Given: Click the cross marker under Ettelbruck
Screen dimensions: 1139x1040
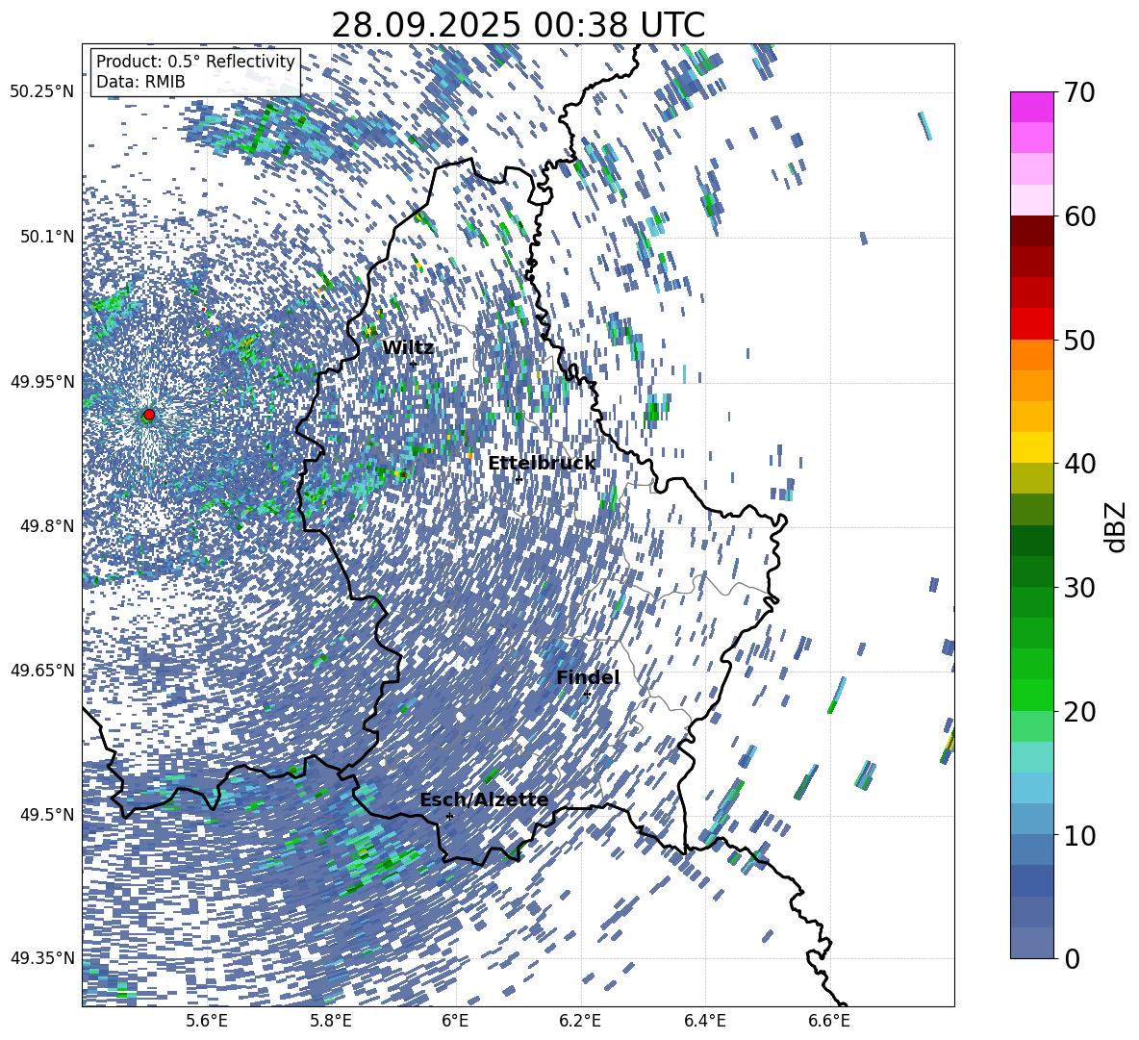Looking at the screenshot, I should click(519, 480).
